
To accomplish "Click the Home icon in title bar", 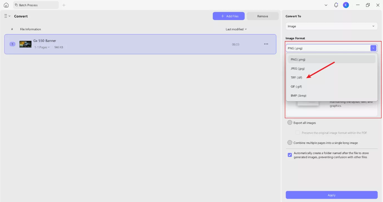I will pyautogui.click(x=6, y=5).
